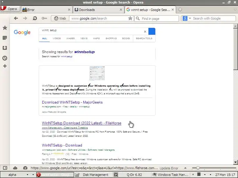The height and width of the screenshot is (178, 238).
Task: Open the History clock panel in sidebar
Action: 5,58
